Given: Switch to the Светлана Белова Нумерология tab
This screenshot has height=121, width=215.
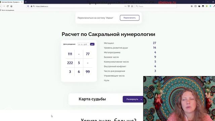Looking at the screenshot, I should (x=11, y=2).
